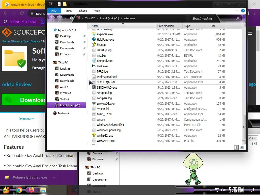Screen dimensions: 260x195
Task: Click scrollbar up arrow in file list
Action: point(243,25)
